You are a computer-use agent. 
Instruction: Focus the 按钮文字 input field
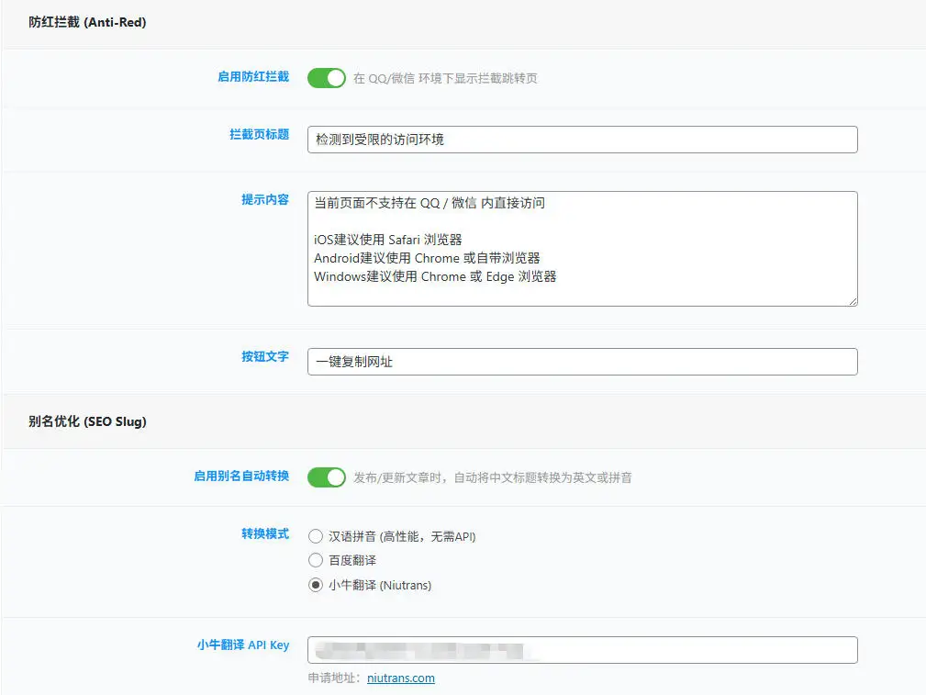point(583,361)
